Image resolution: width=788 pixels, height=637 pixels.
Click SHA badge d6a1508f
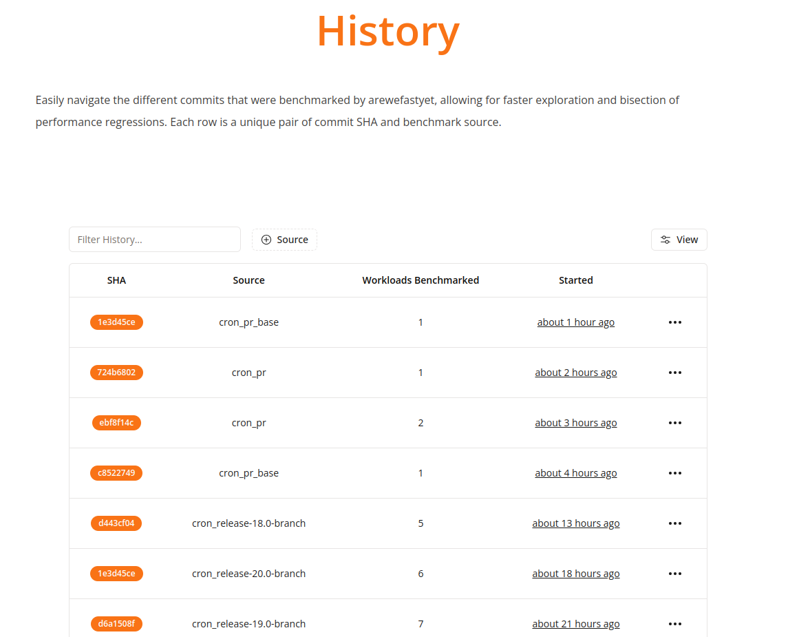click(116, 624)
